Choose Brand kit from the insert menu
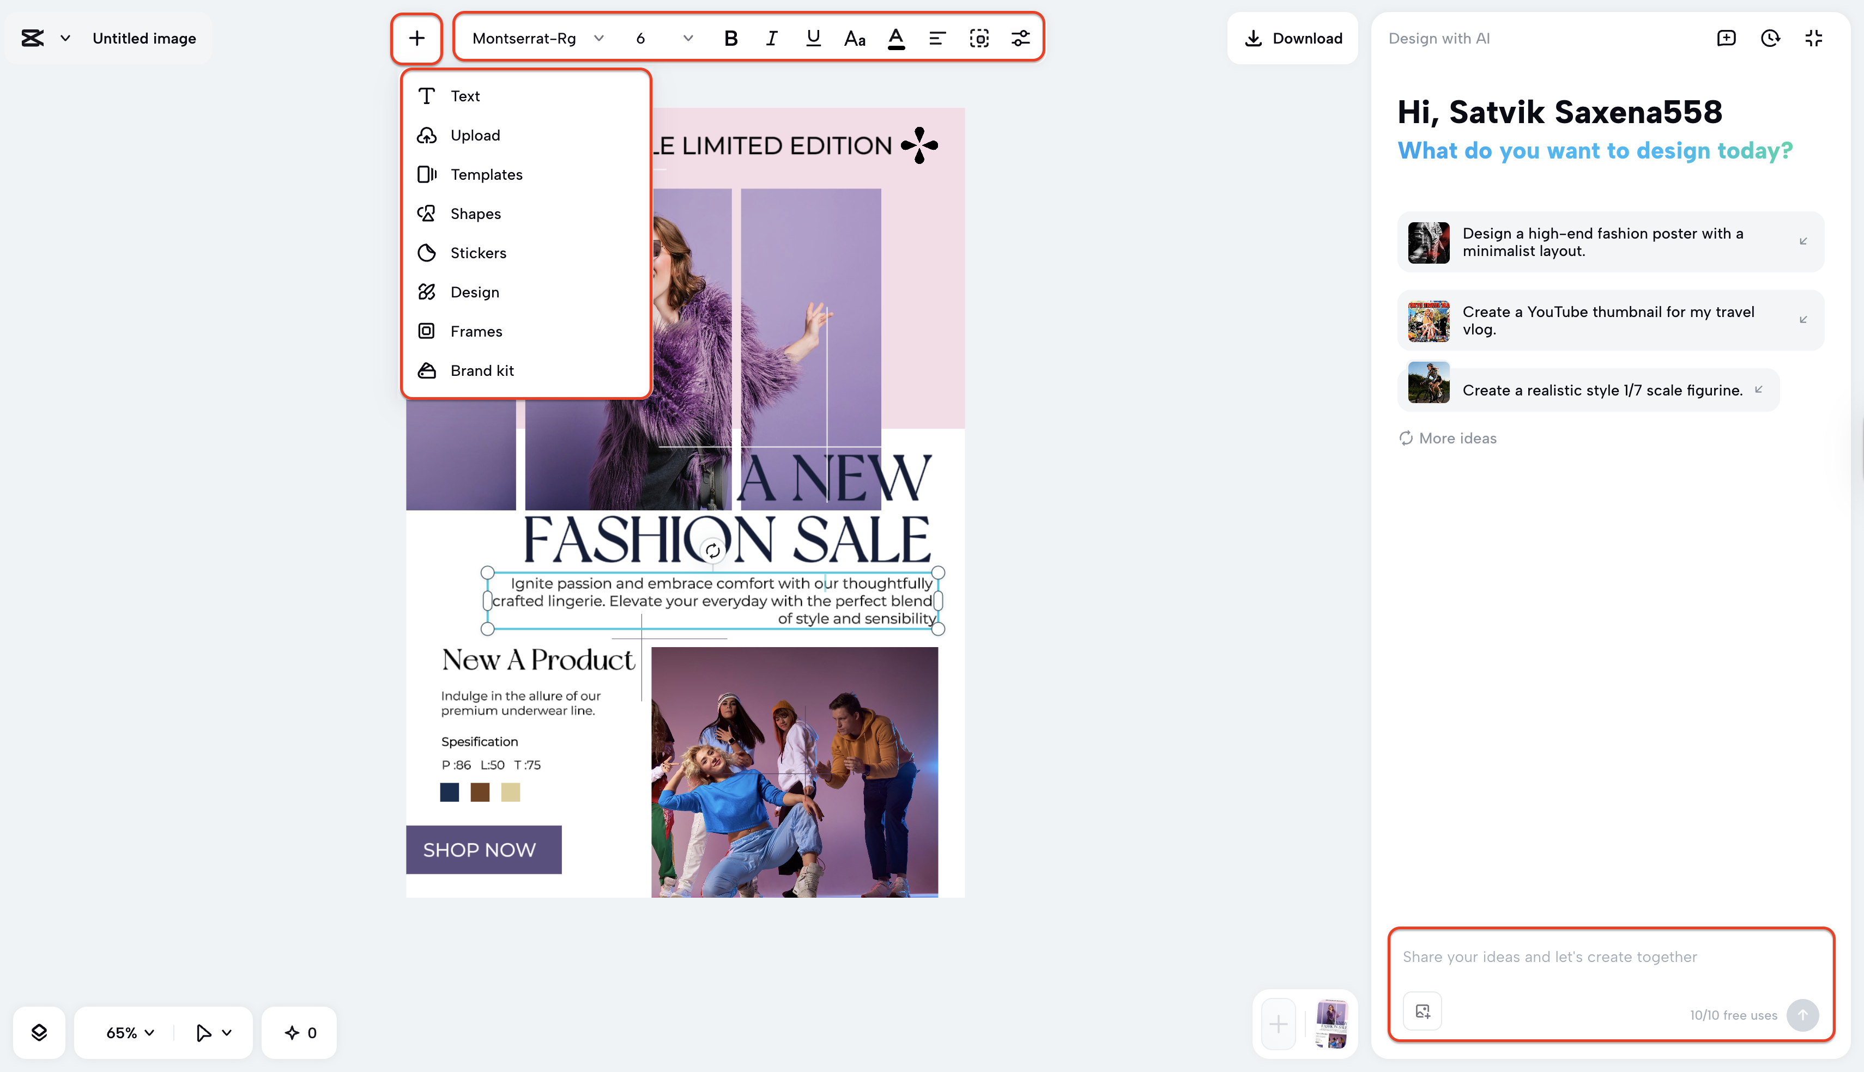 [x=482, y=370]
